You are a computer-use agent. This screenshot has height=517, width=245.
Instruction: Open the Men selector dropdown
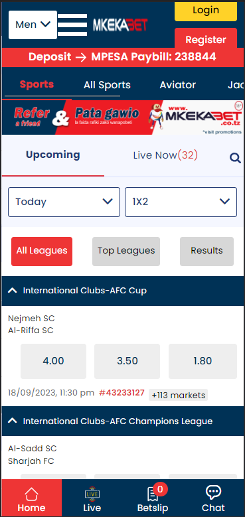tap(33, 25)
